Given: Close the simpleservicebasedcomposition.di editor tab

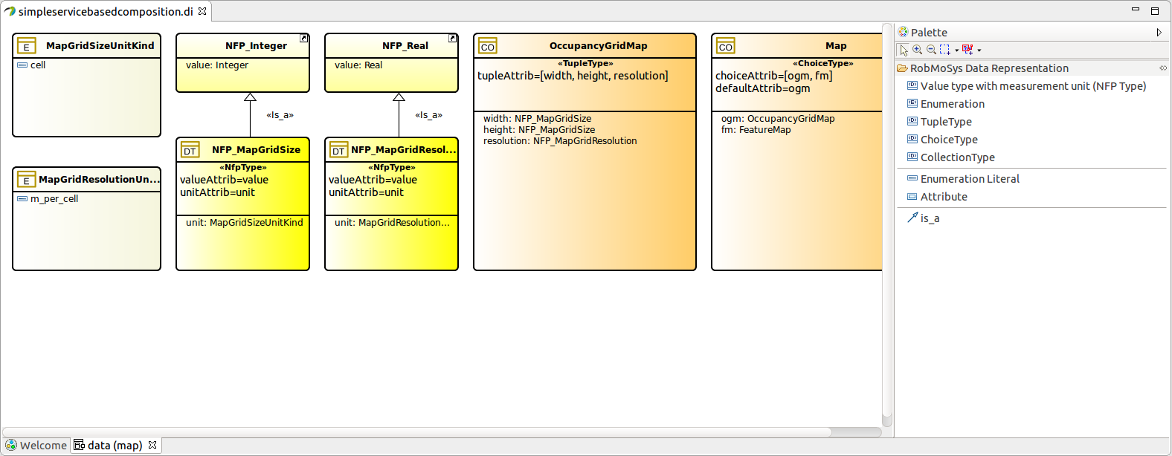Looking at the screenshot, I should pos(202,11).
